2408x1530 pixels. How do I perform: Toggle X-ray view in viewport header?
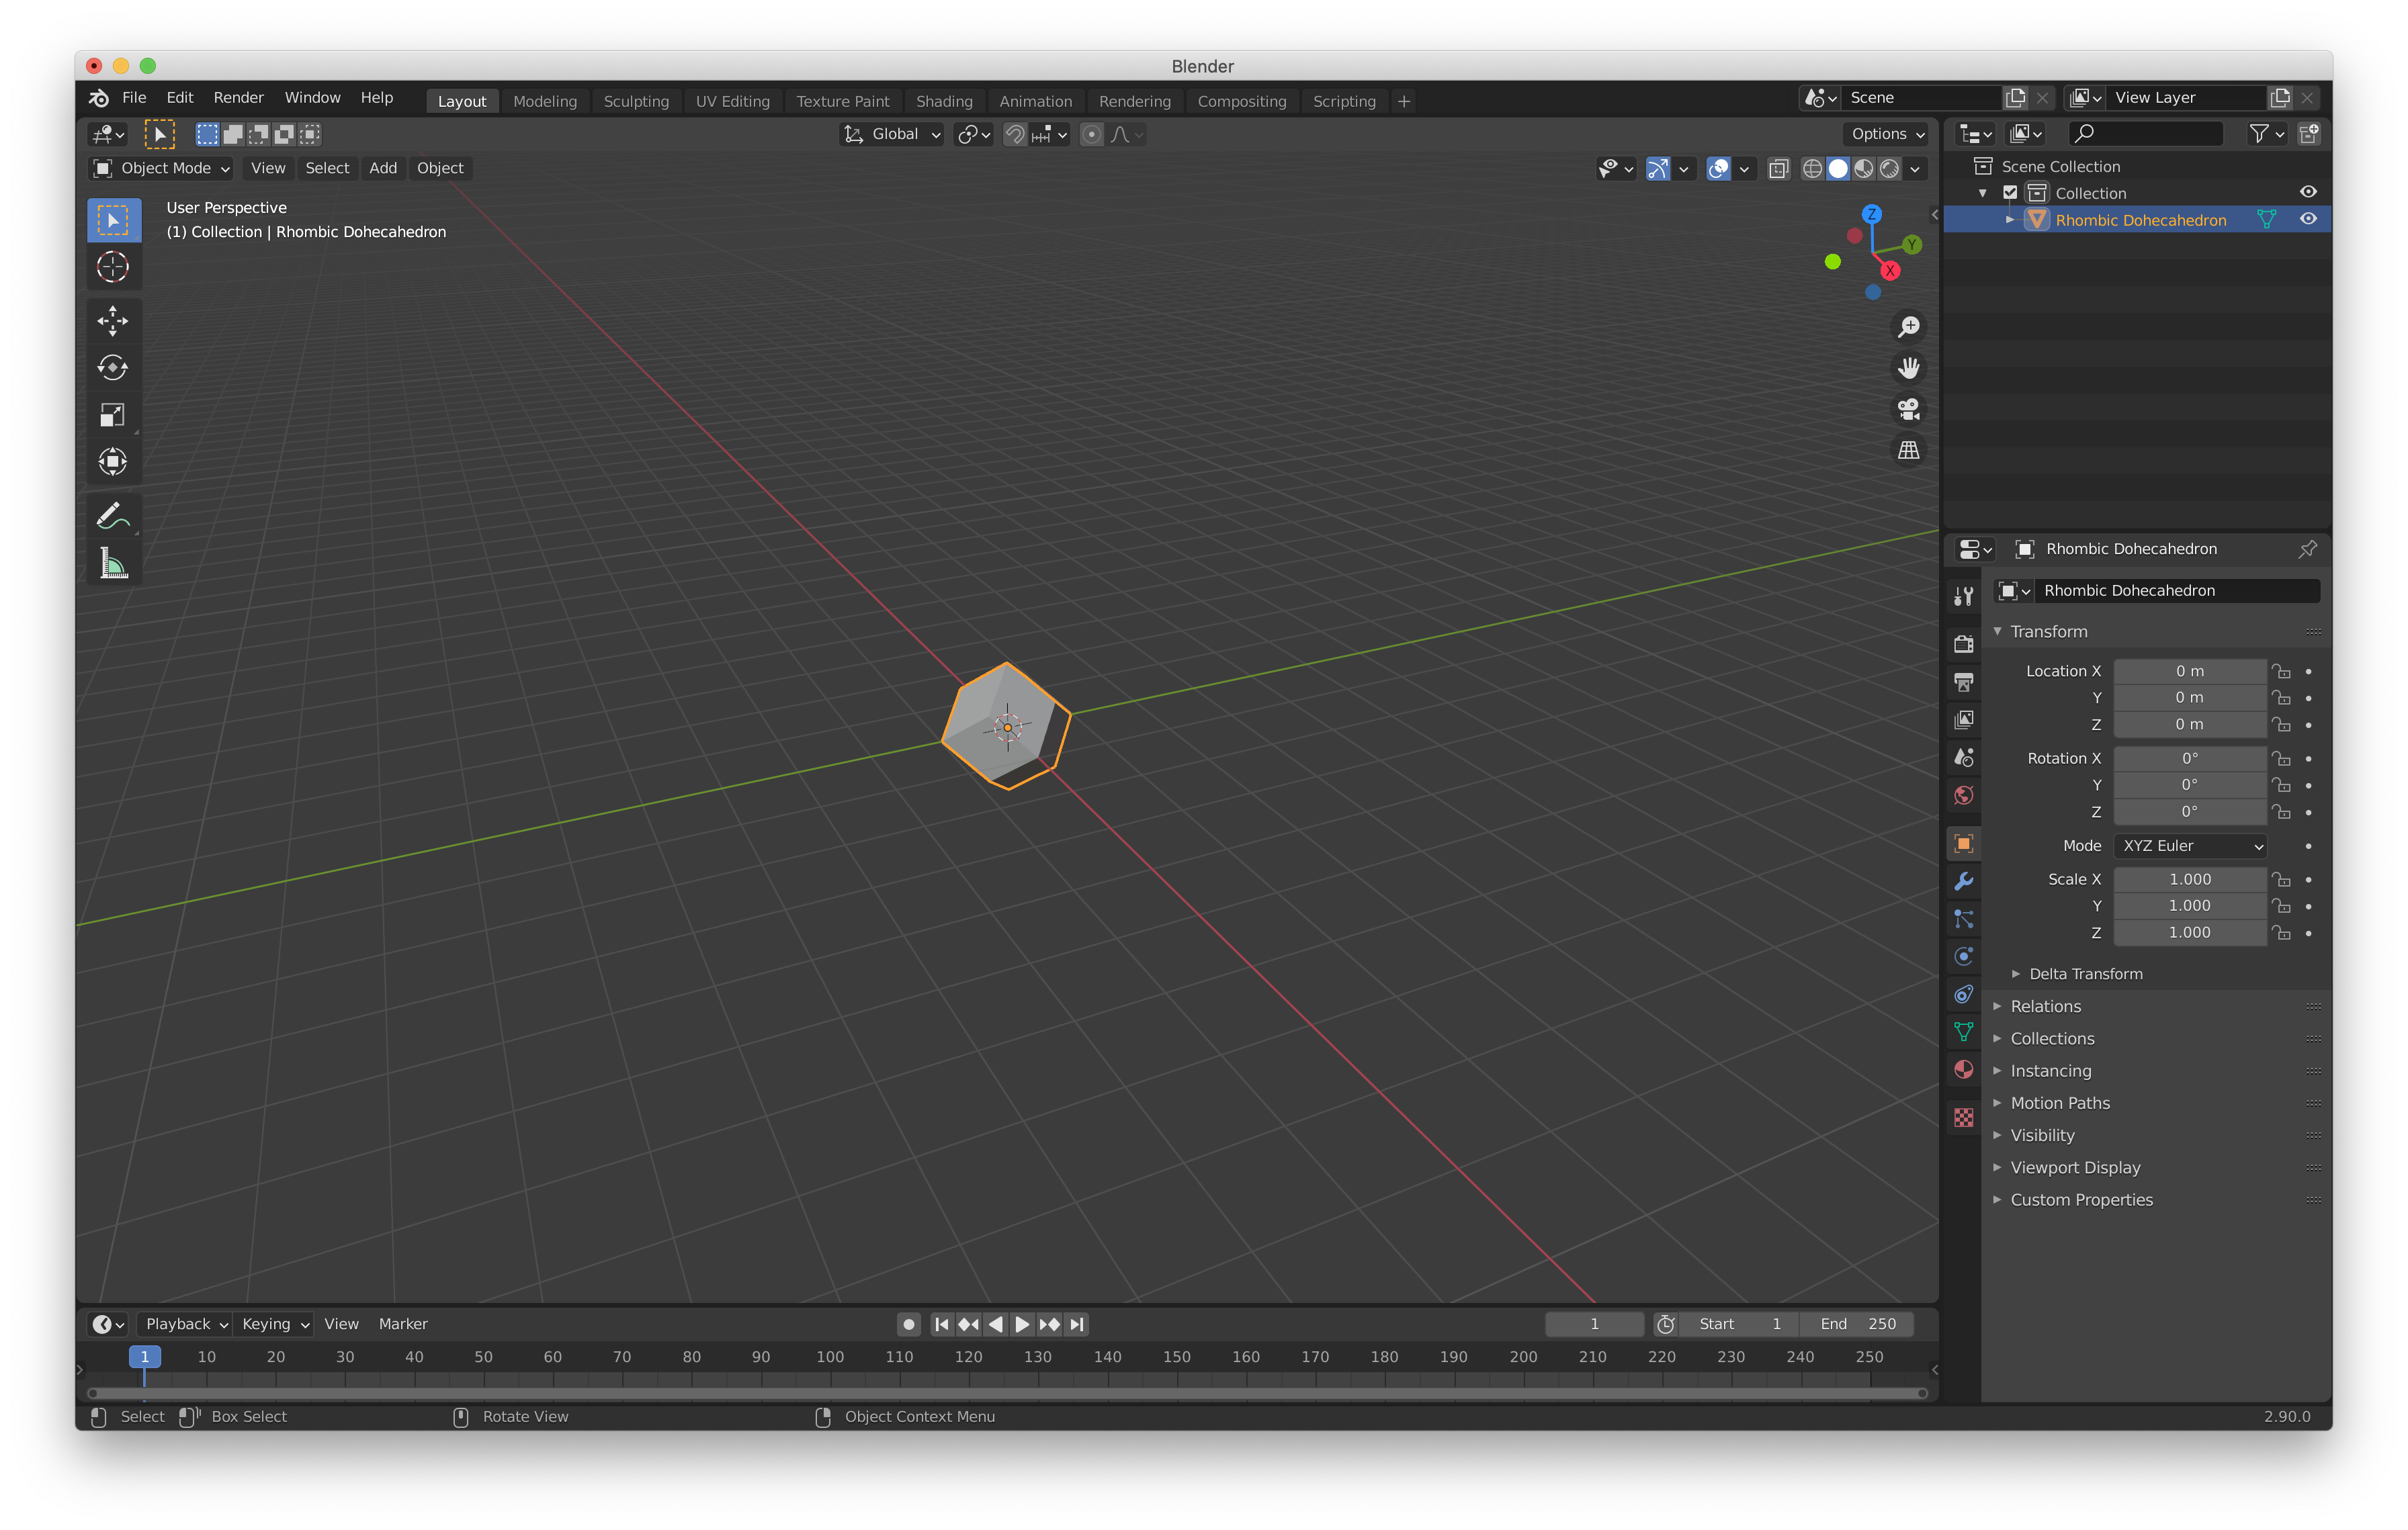1778,169
